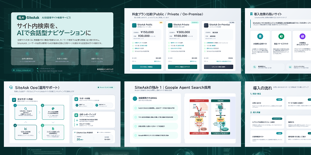Click the green button under SiteAsk Private
The width and height of the screenshot is (311, 155).
pyautogui.click(x=182, y=67)
